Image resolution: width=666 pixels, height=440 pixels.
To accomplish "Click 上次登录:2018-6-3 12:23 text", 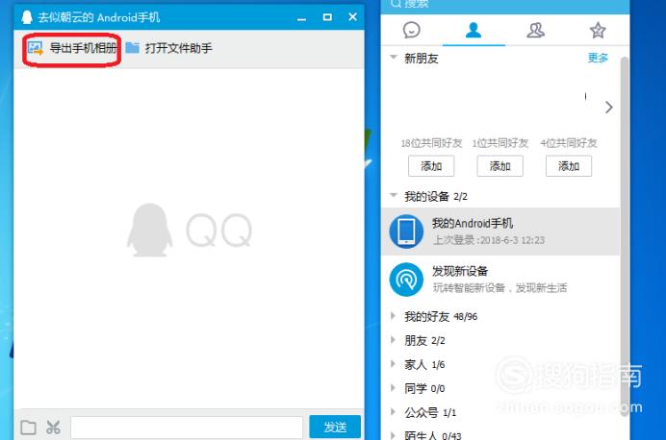I will (489, 240).
